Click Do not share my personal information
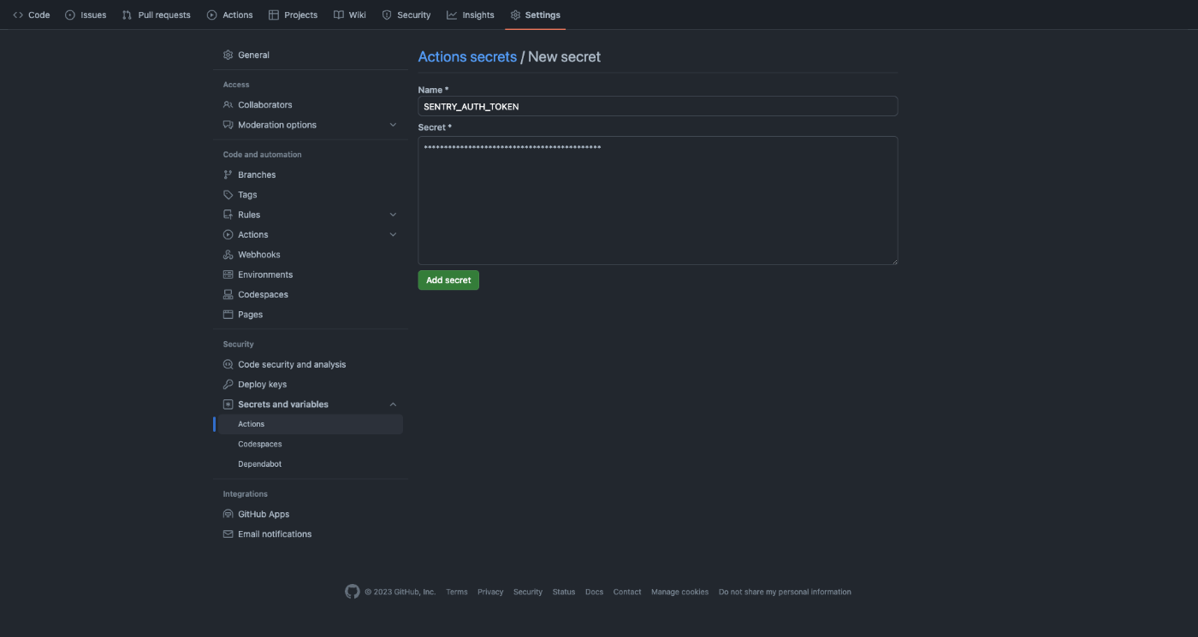The image size is (1198, 637). (785, 592)
